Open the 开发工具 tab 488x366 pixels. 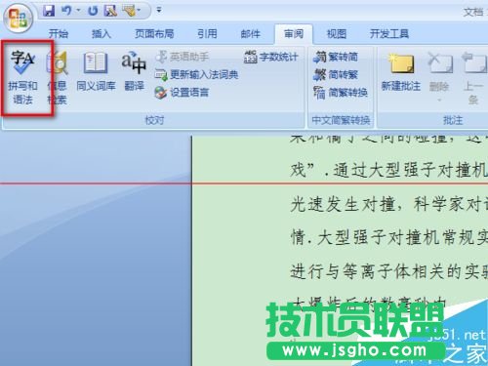coord(389,34)
